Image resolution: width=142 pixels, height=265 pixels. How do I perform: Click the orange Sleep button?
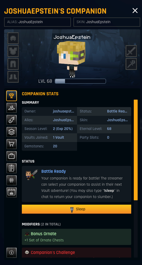click(77, 209)
